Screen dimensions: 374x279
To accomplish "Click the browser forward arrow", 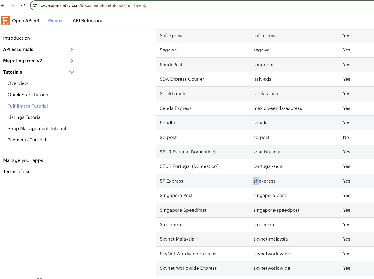I will [13, 5].
